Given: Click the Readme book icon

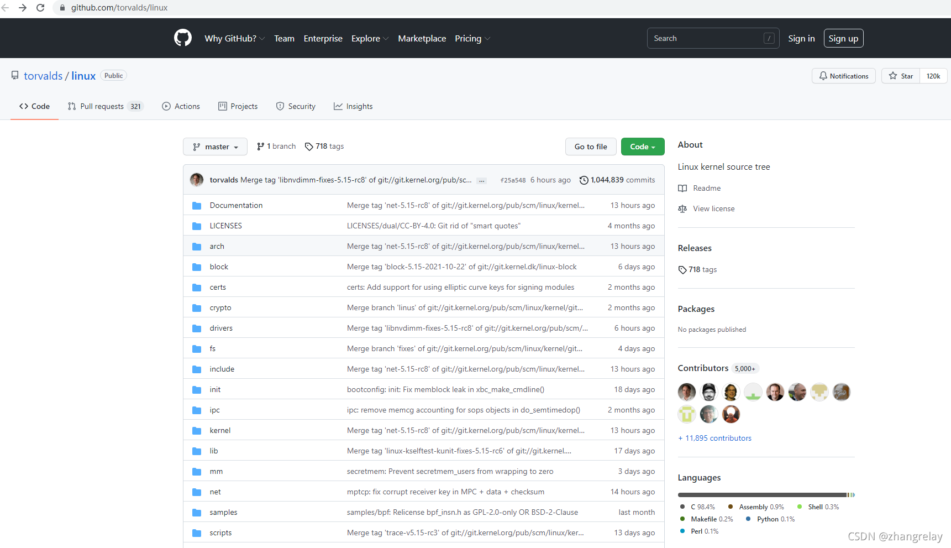Looking at the screenshot, I should pyautogui.click(x=682, y=188).
